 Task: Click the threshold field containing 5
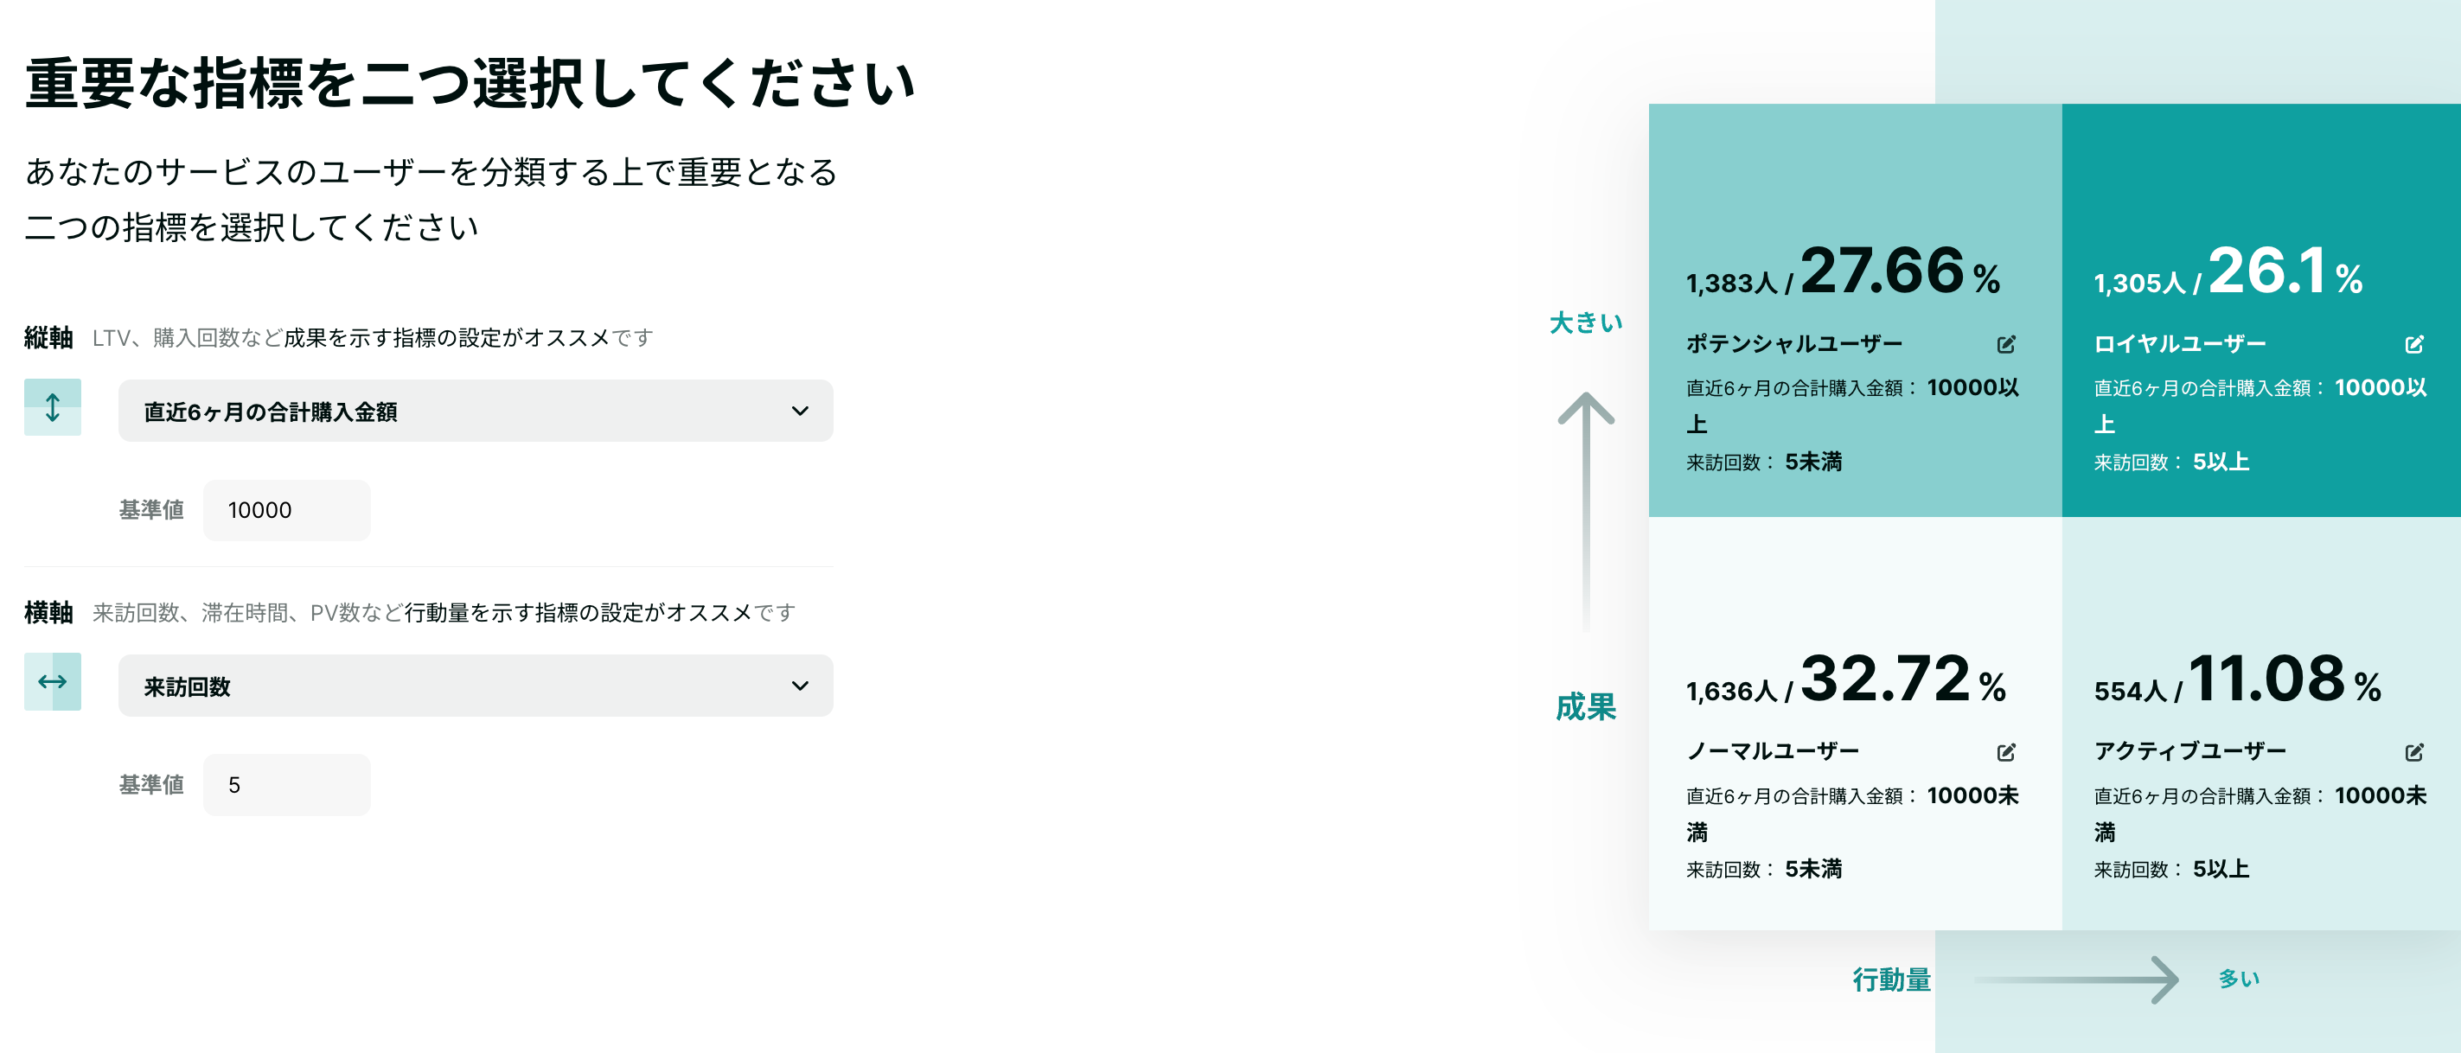click(286, 784)
